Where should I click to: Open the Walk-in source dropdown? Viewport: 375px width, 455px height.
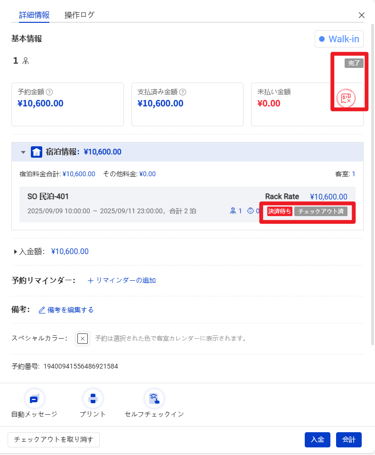(x=339, y=39)
